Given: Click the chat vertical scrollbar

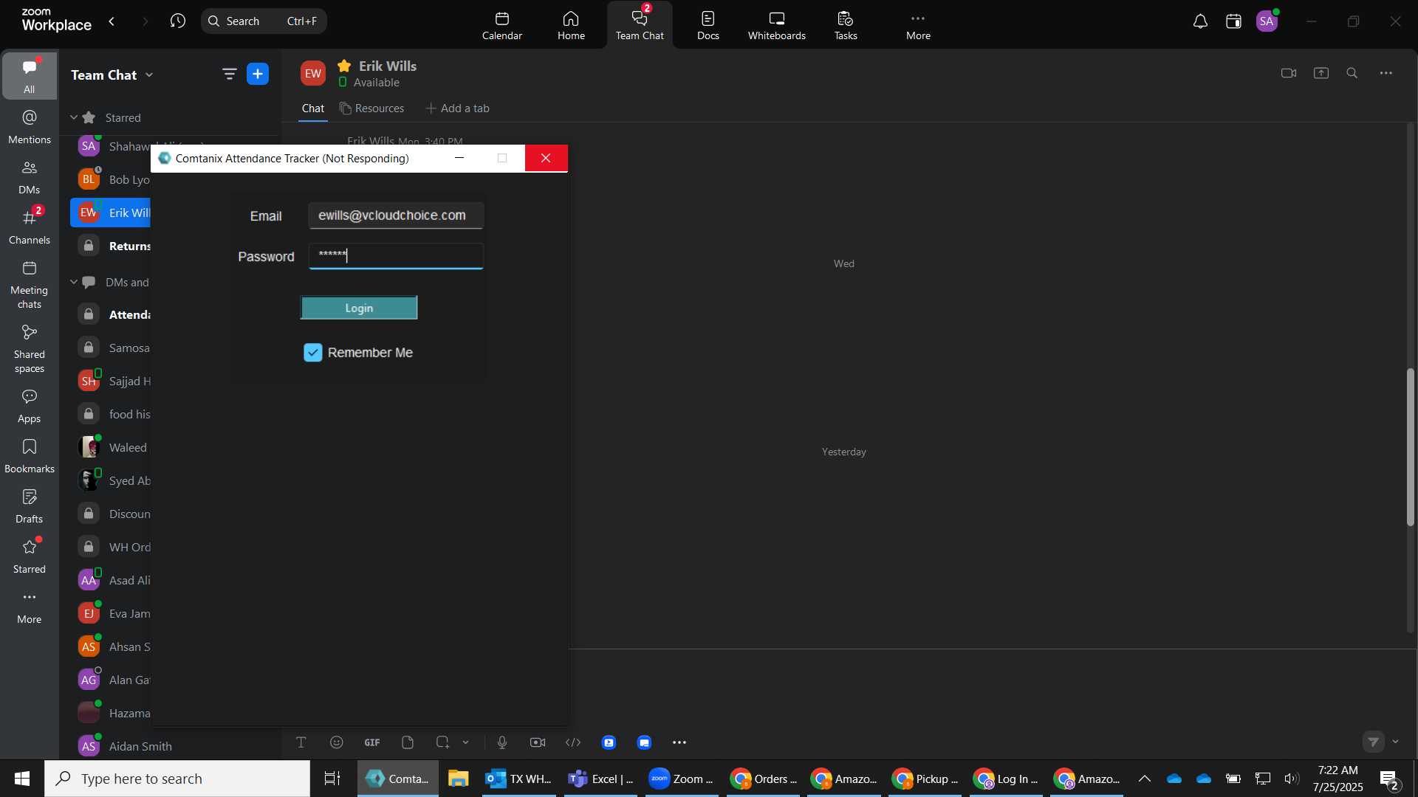Looking at the screenshot, I should [x=1410, y=446].
